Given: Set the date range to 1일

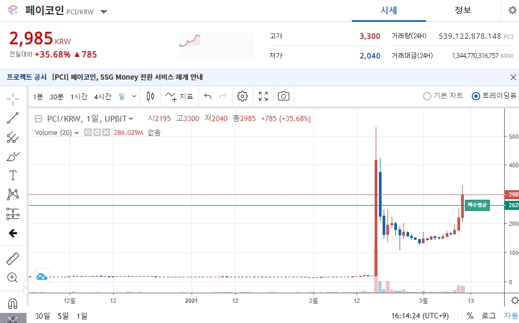Looking at the screenshot, I should (x=82, y=316).
